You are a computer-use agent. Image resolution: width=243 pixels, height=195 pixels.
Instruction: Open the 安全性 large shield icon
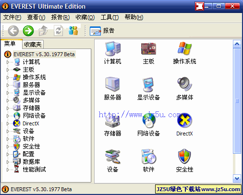184,161
